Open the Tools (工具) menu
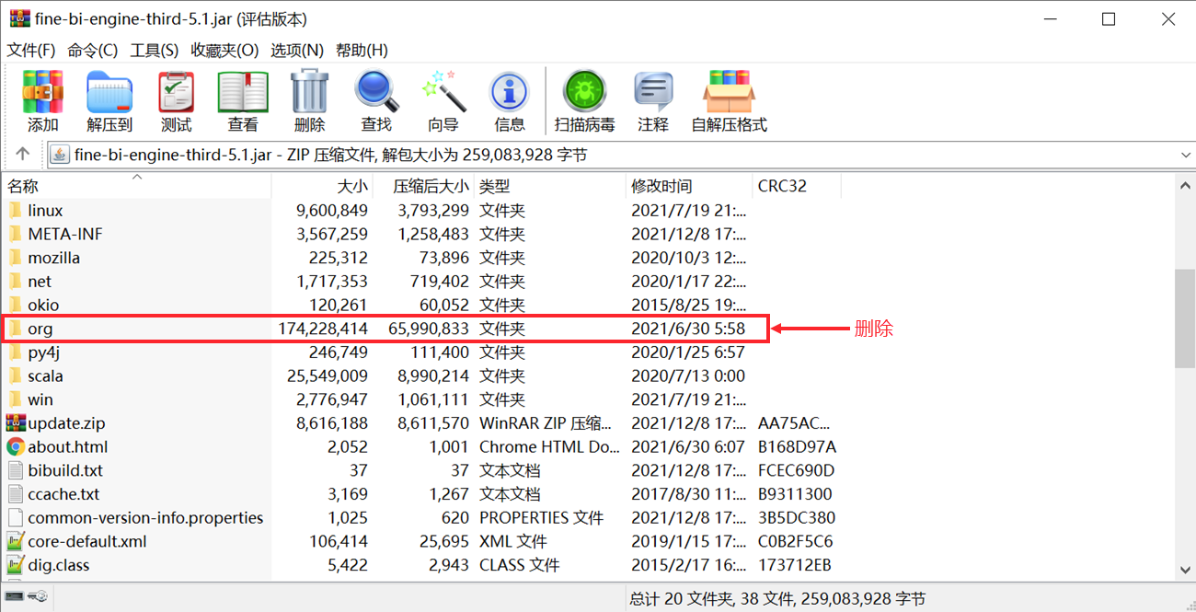This screenshot has width=1196, height=612. (x=154, y=50)
